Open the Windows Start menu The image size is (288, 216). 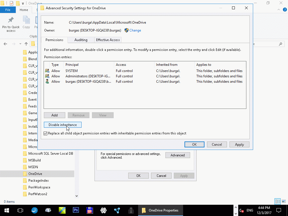(7, 210)
